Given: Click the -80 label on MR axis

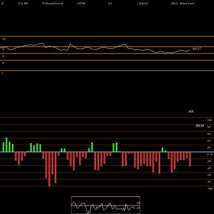Looking at the screenshot, I should click(x=209, y=182).
